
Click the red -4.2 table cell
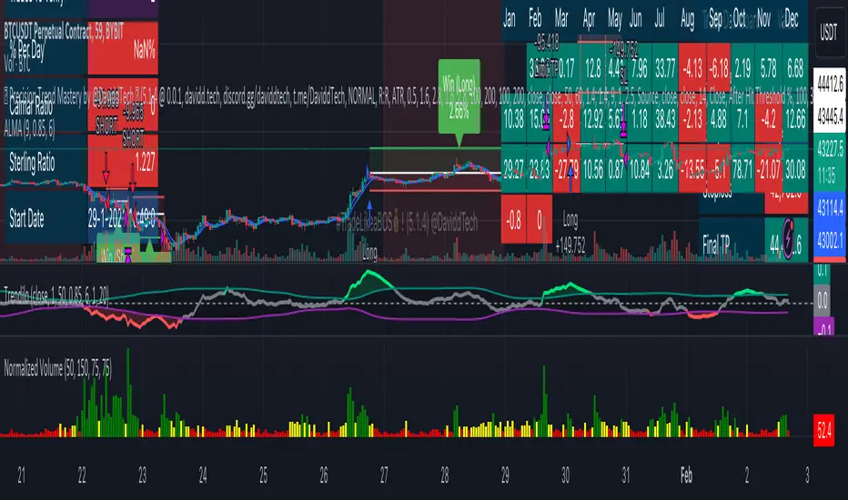coord(768,118)
